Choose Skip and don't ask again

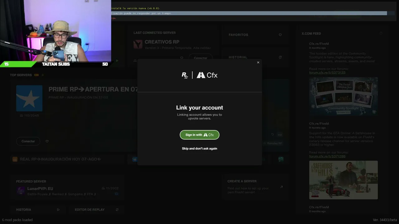tap(199, 148)
